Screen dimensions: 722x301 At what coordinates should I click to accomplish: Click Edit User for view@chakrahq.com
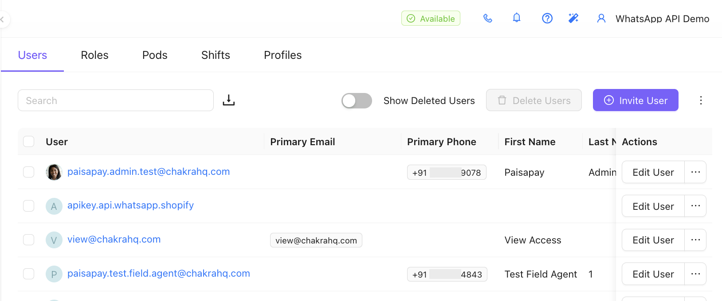coord(653,240)
